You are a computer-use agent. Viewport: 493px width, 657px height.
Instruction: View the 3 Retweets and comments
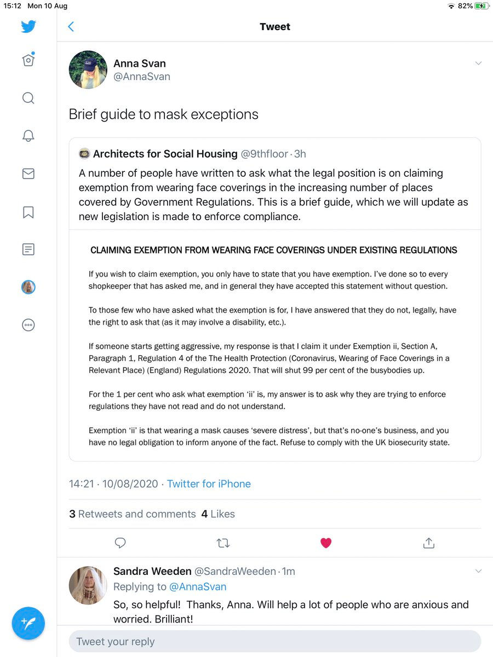[x=132, y=514]
